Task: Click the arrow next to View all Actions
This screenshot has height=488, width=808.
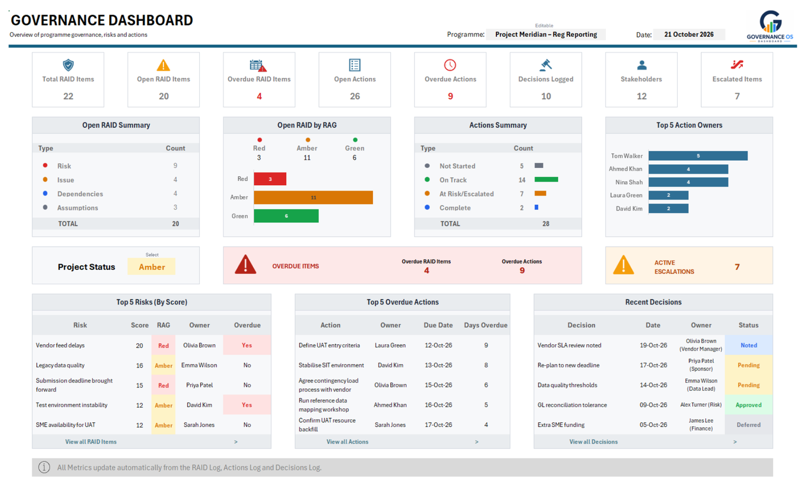Action: click(x=477, y=442)
